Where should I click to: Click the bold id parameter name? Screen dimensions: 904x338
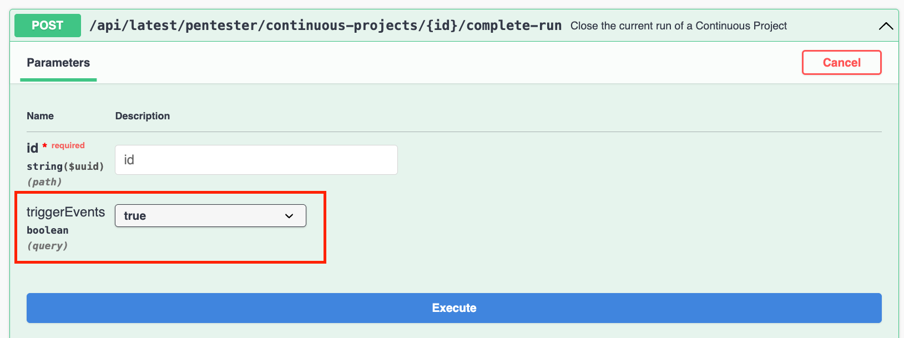click(32, 148)
